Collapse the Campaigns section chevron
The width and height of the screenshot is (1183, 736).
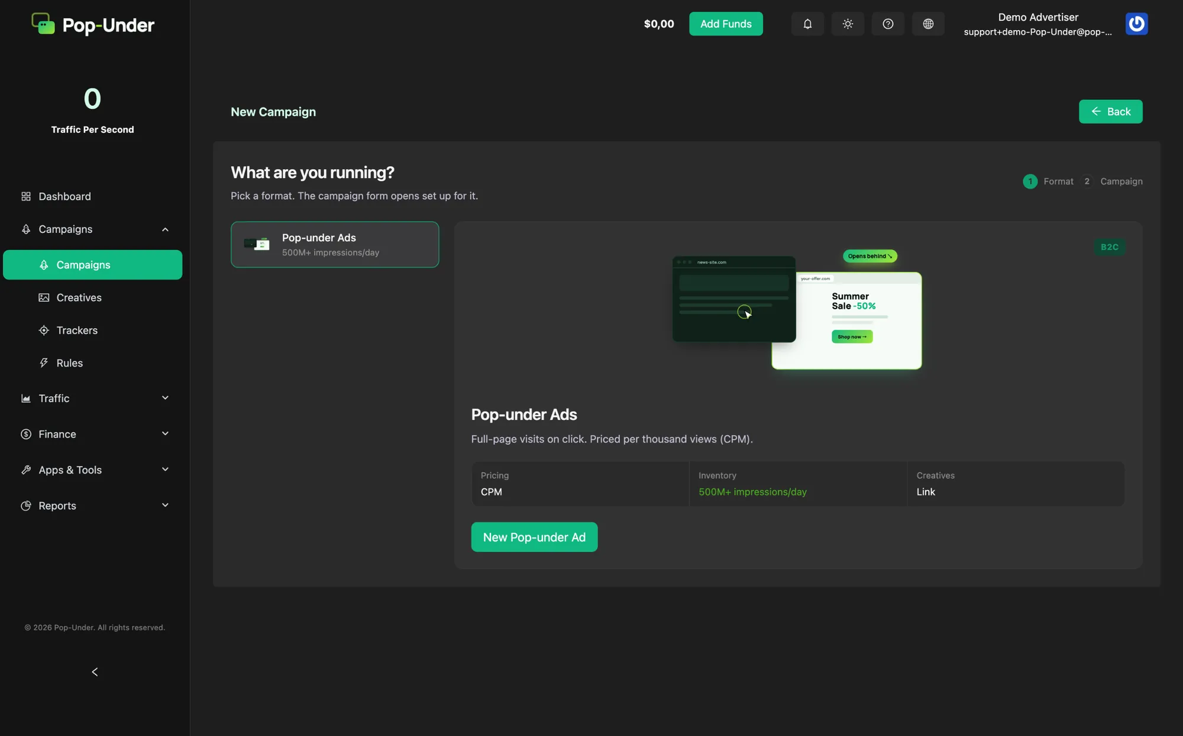click(165, 229)
